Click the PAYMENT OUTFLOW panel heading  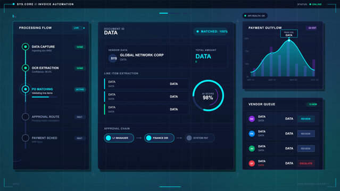pos(265,28)
